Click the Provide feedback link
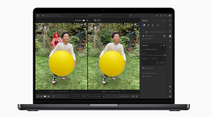 (148, 68)
